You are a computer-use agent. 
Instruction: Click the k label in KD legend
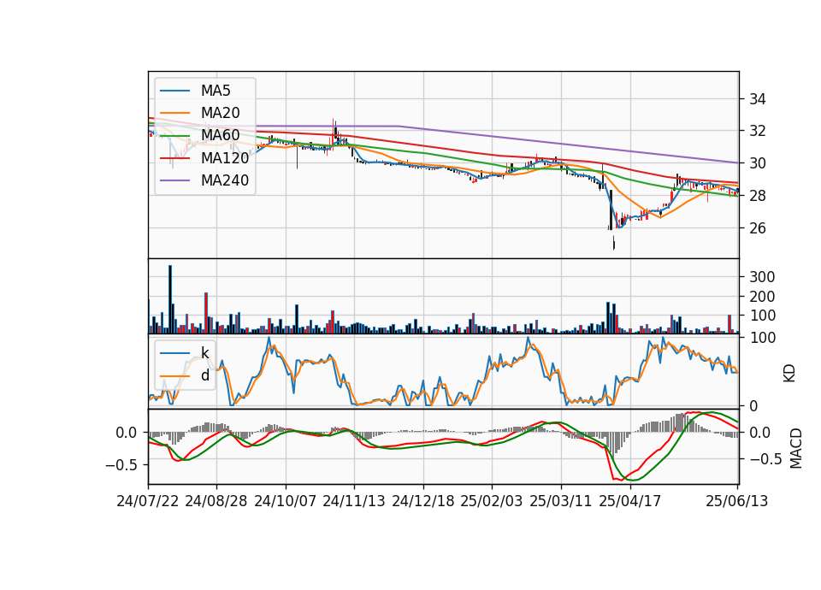(x=205, y=353)
